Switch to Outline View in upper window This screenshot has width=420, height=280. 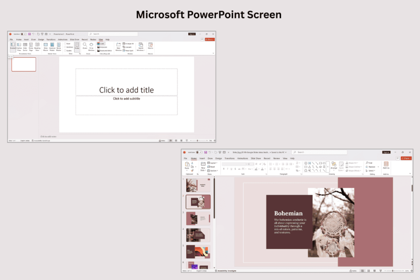click(x=19, y=47)
